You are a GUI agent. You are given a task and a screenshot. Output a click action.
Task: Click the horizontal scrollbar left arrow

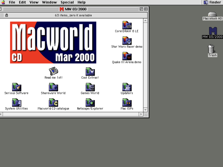pyautogui.click(x=1, y=114)
